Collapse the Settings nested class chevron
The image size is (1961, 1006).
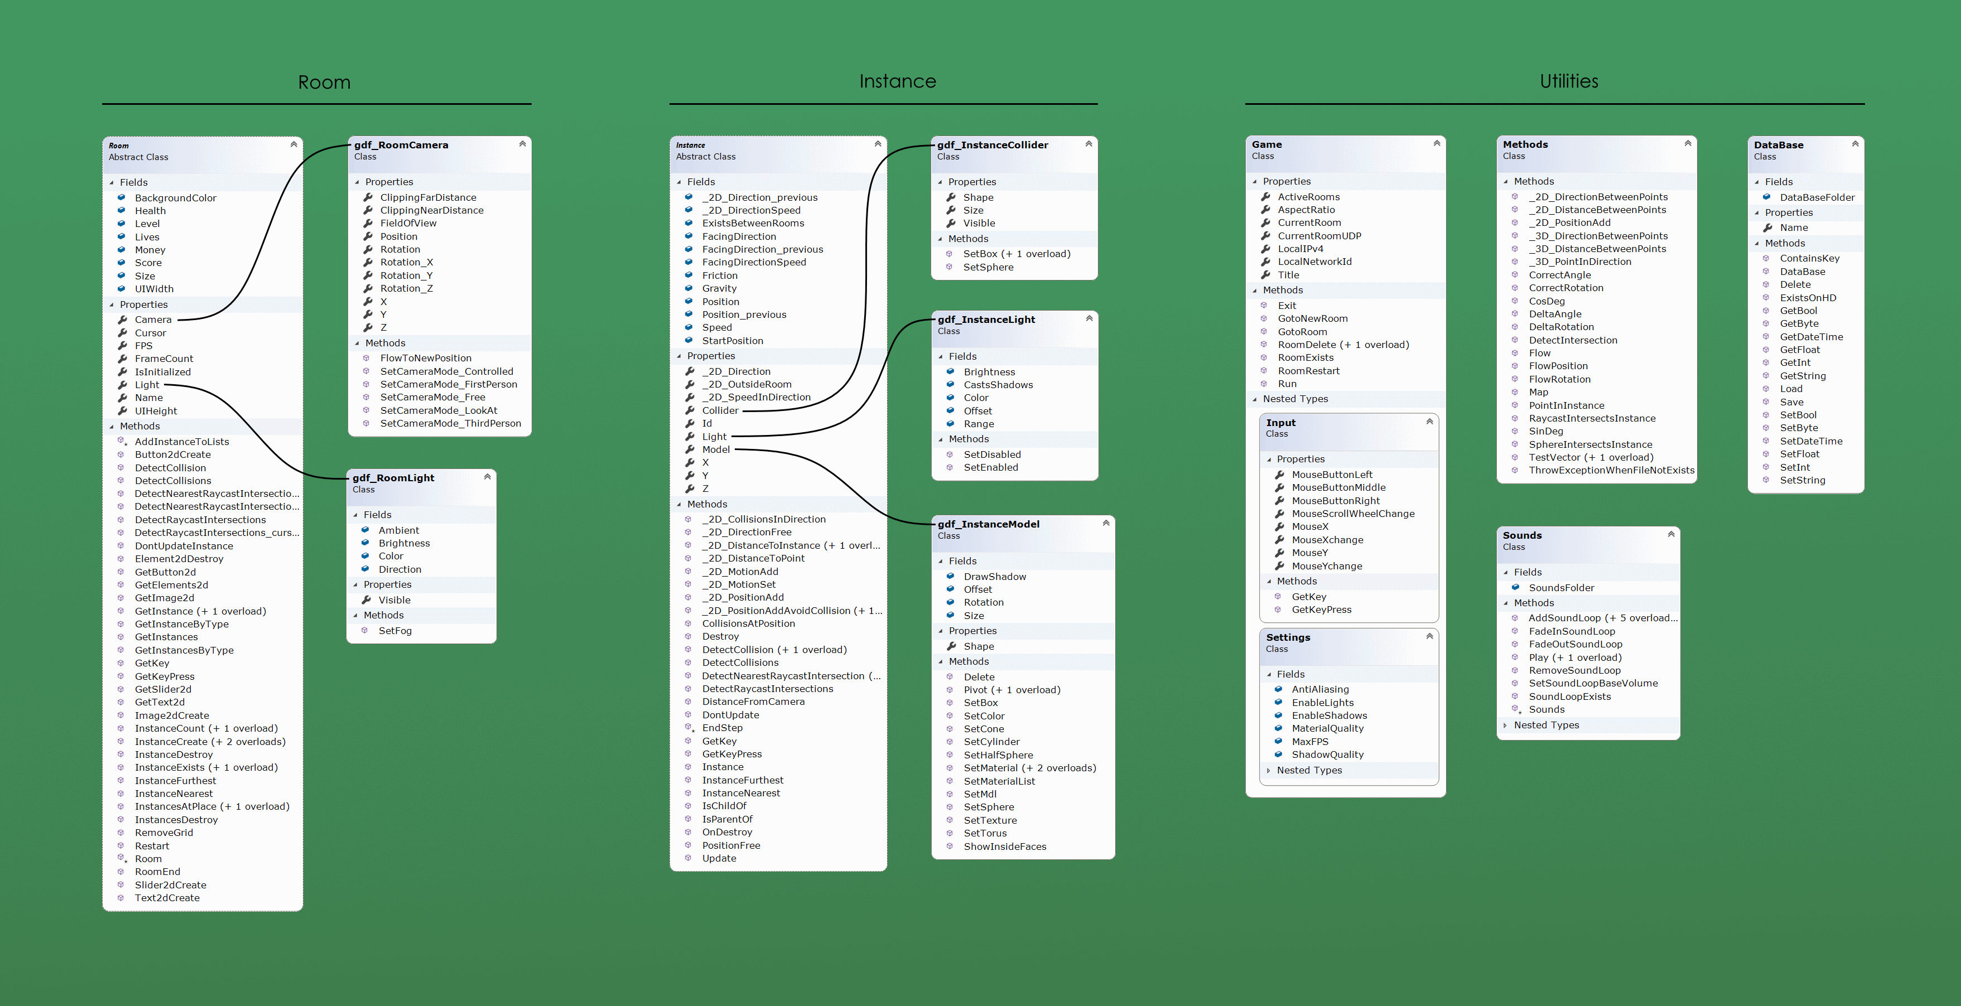1429,636
